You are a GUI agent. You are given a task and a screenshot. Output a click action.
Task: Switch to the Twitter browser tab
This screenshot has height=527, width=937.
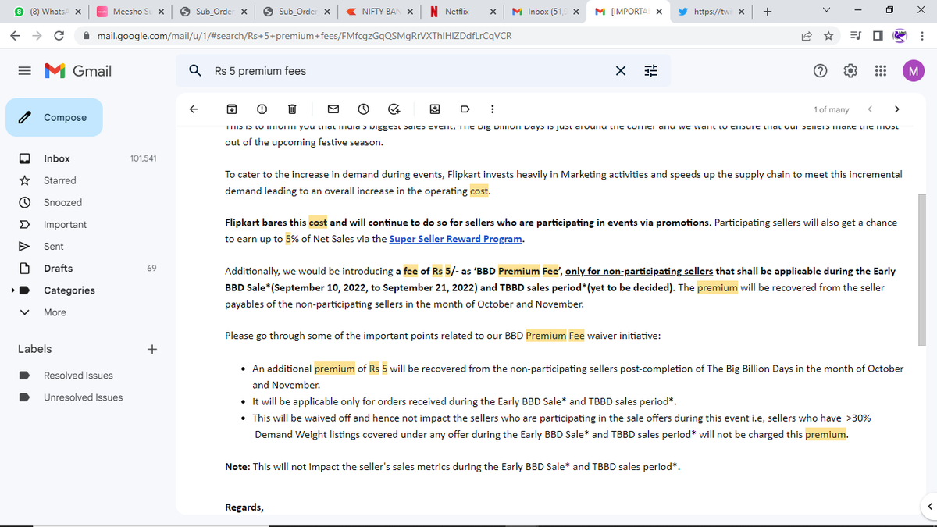coord(711,12)
